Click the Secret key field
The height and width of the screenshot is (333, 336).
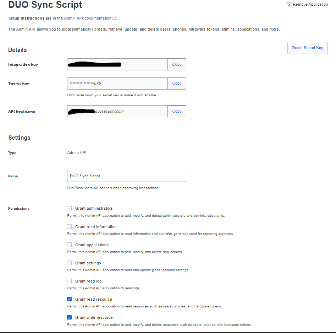coord(117,83)
